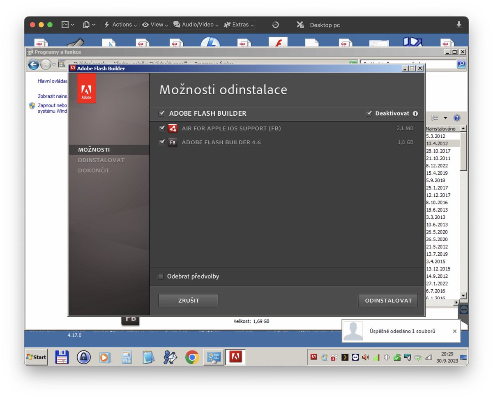Click the AIR for Apple iOS Support icon
493x398 pixels.
(x=173, y=128)
